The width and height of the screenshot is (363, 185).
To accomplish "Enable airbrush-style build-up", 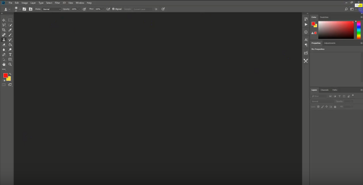I will (x=108, y=9).
